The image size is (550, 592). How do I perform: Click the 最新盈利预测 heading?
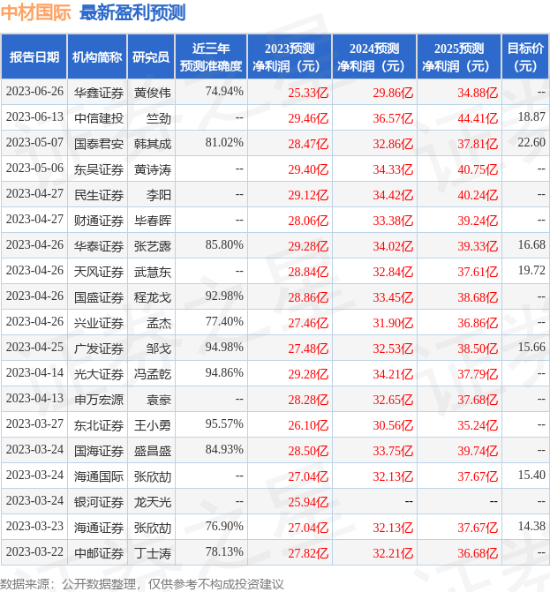pos(132,12)
